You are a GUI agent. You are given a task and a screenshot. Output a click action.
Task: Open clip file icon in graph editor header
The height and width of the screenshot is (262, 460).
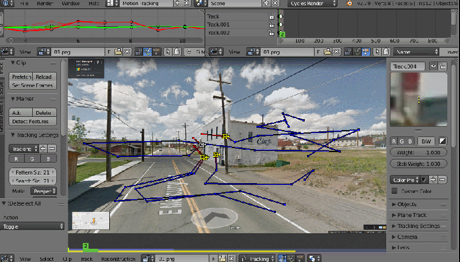coord(118,52)
